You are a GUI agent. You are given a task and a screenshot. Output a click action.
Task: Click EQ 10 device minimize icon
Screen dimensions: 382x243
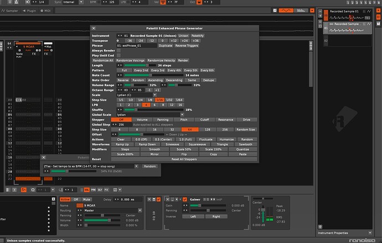tap(154, 199)
